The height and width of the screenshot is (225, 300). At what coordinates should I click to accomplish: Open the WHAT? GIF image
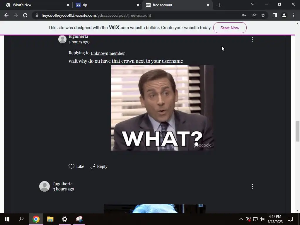pyautogui.click(x=162, y=108)
